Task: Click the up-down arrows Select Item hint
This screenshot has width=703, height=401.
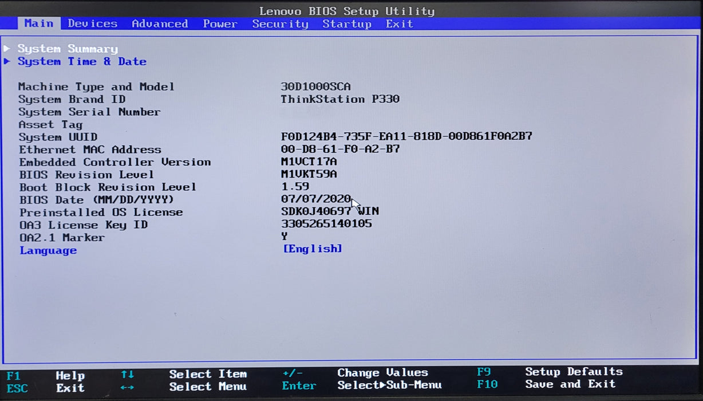Action: click(x=184, y=374)
